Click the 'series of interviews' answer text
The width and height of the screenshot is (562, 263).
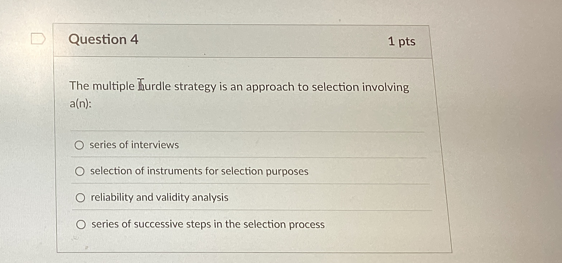point(133,145)
